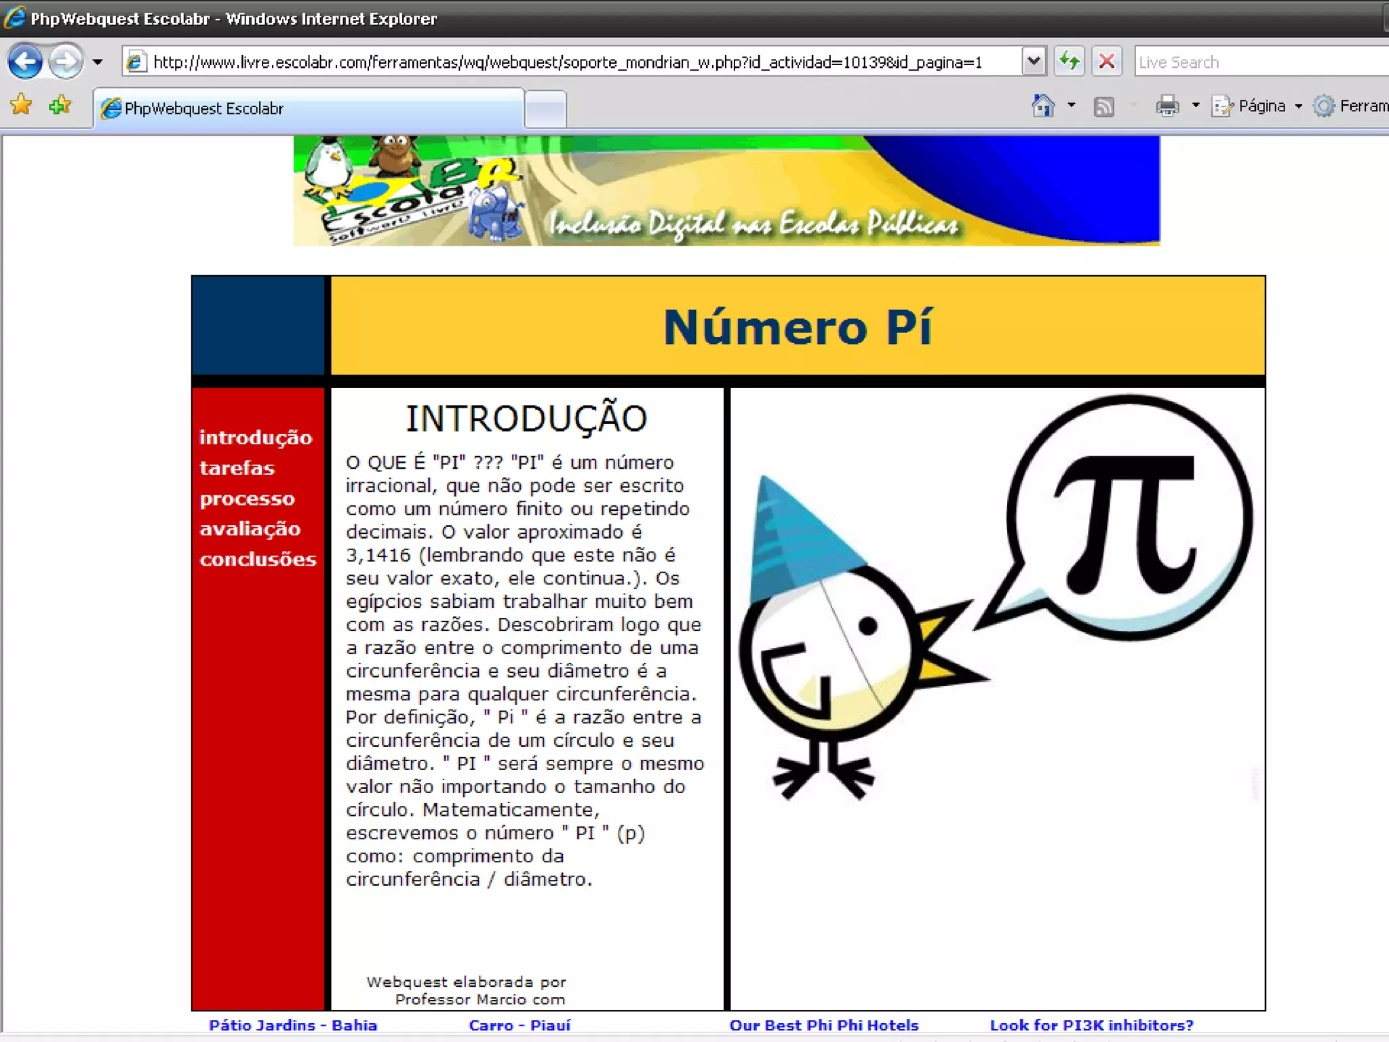This screenshot has width=1389, height=1042.
Task: Click the browser Back arrow button
Action: tap(25, 62)
